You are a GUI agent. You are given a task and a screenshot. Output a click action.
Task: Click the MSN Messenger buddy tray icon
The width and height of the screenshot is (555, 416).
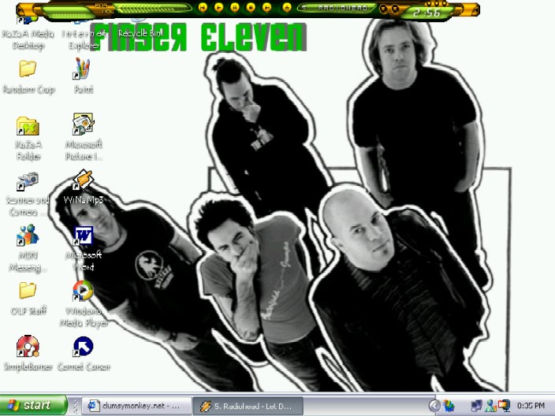pyautogui.click(x=490, y=406)
